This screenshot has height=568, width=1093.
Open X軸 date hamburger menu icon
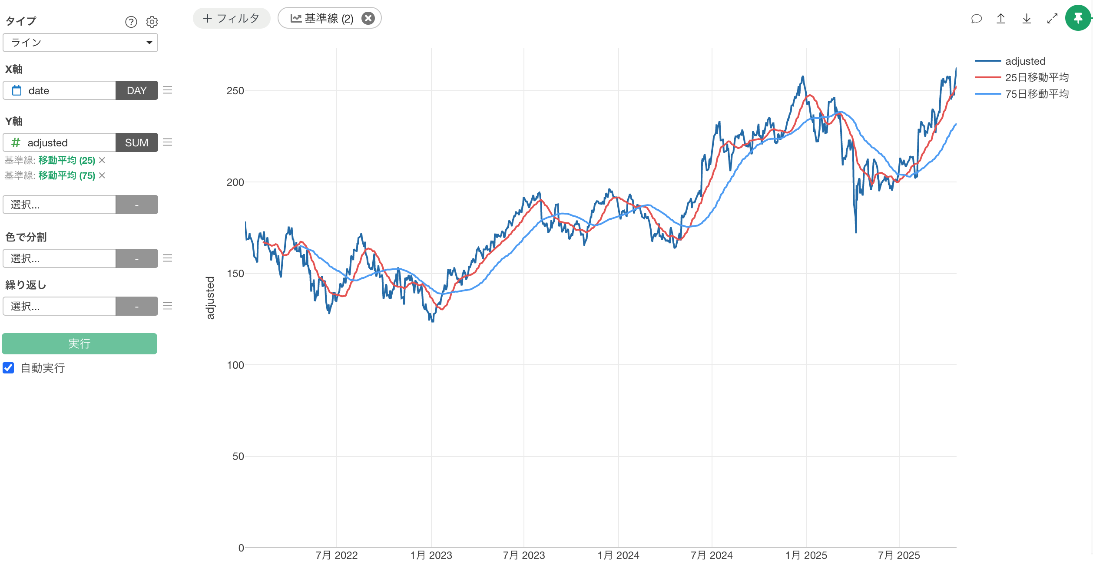click(x=168, y=90)
